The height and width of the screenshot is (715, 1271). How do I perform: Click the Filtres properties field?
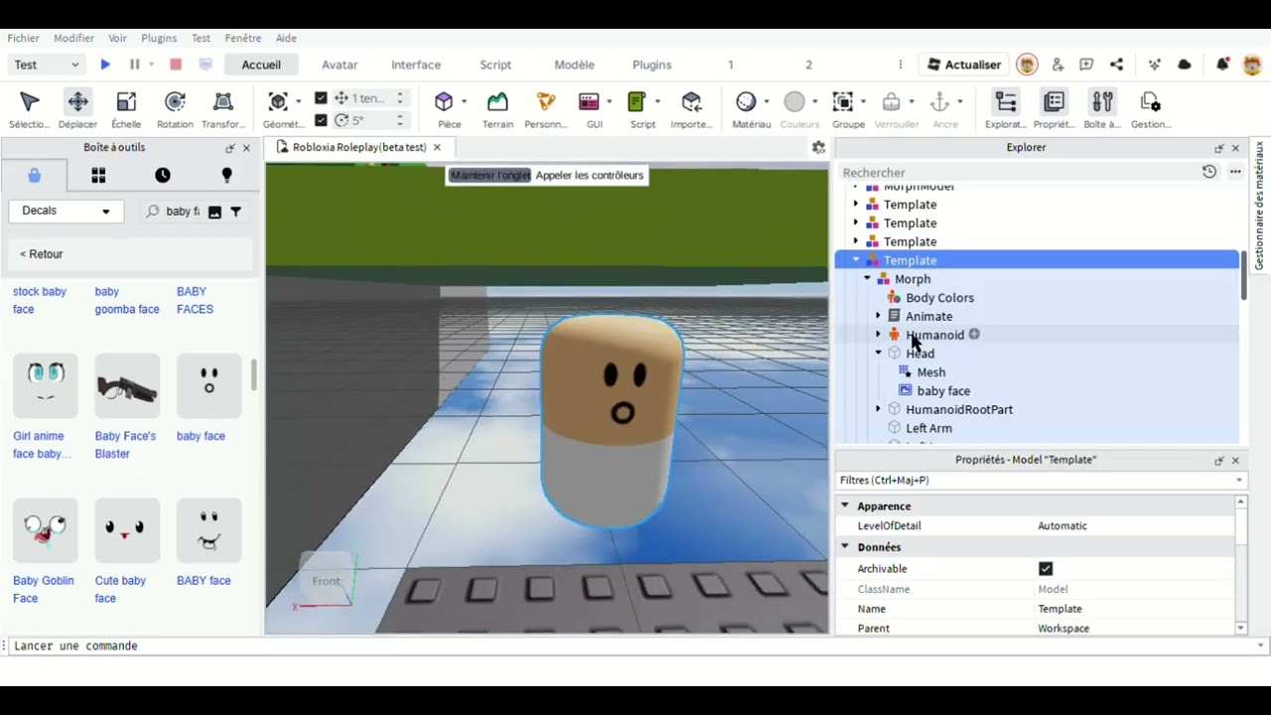pos(1039,481)
